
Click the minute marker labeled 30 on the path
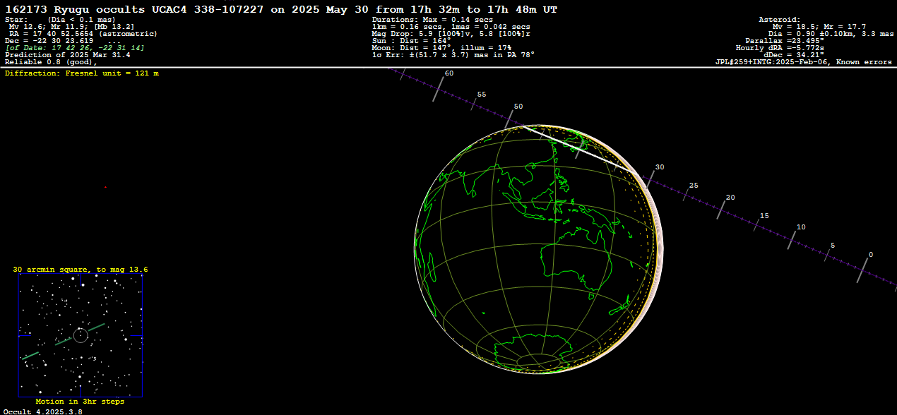tap(651, 178)
